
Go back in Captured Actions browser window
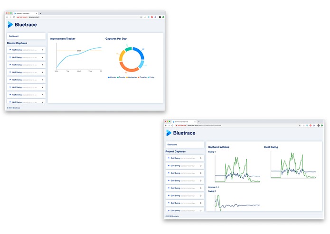pyautogui.click(x=166, y=126)
